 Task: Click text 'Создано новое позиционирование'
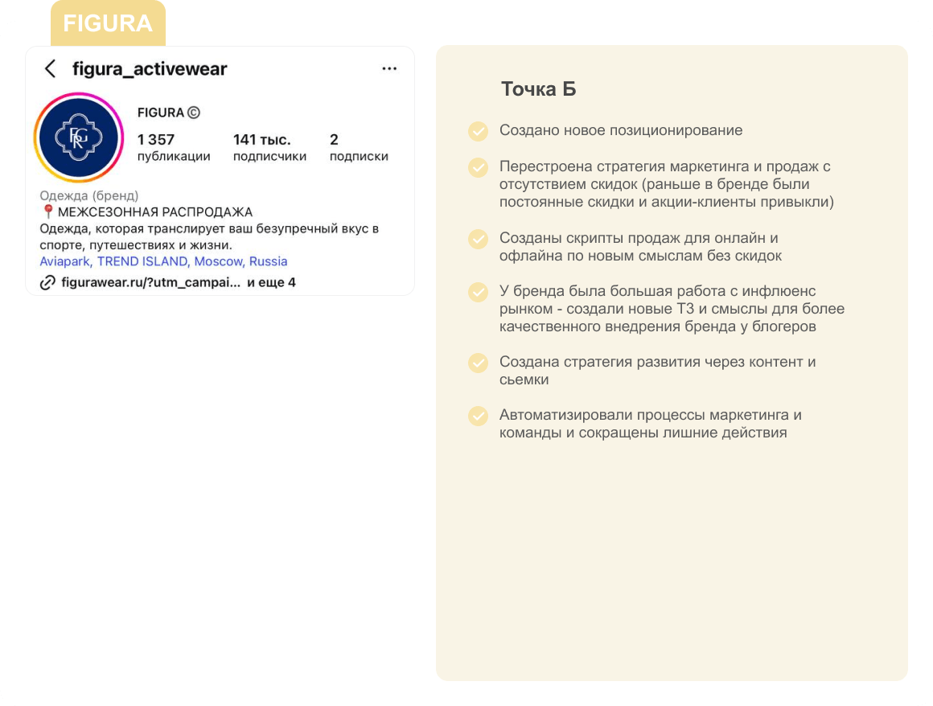(621, 130)
